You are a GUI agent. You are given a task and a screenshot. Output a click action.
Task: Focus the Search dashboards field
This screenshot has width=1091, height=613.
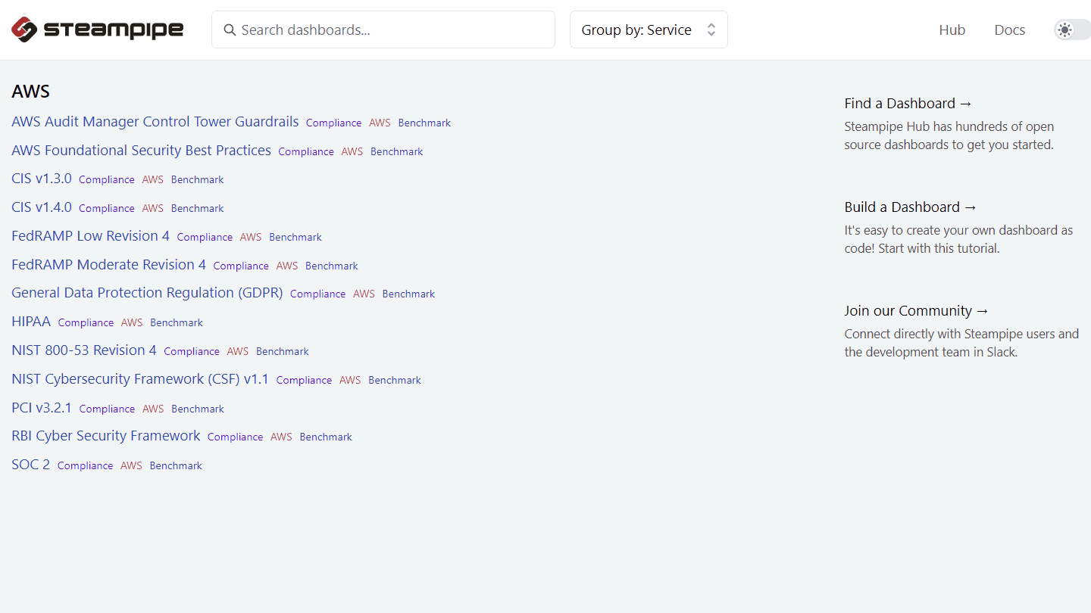coord(383,30)
